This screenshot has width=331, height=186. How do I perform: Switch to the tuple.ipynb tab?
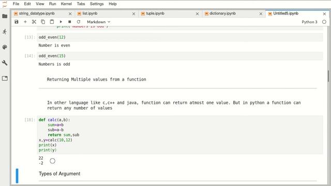point(155,13)
